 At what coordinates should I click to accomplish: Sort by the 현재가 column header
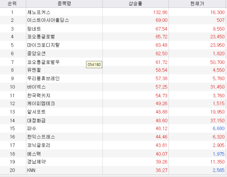click(x=197, y=3)
